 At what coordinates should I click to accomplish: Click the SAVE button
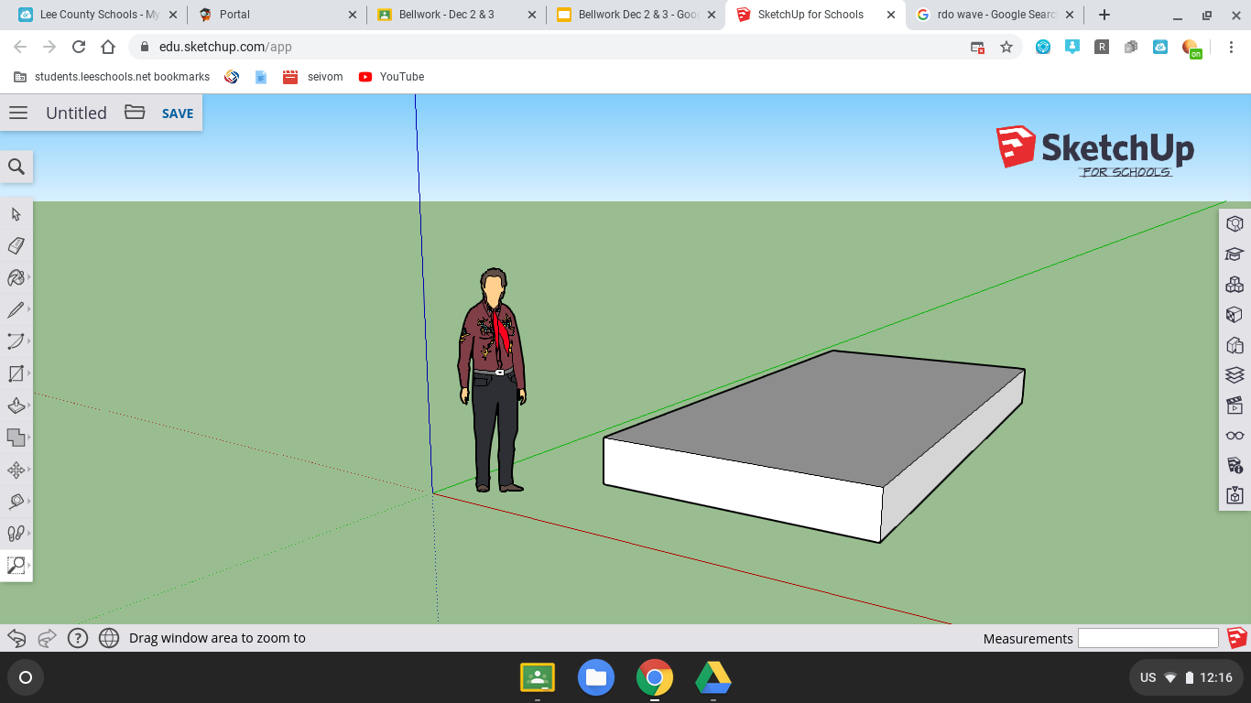coord(178,114)
